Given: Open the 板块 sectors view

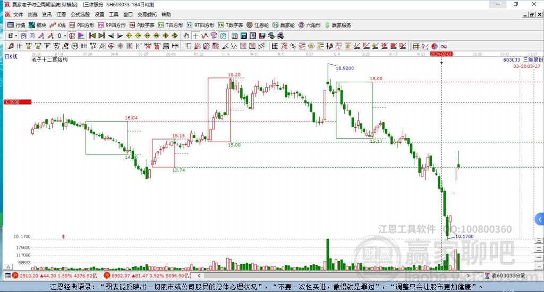Looking at the screenshot, I should (x=37, y=25).
